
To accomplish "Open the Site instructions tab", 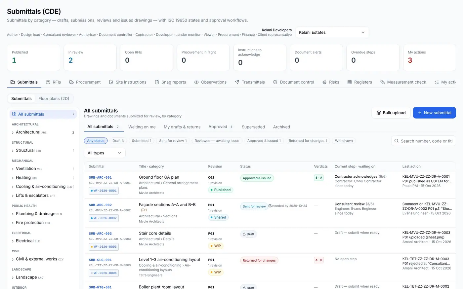I will [128, 82].
